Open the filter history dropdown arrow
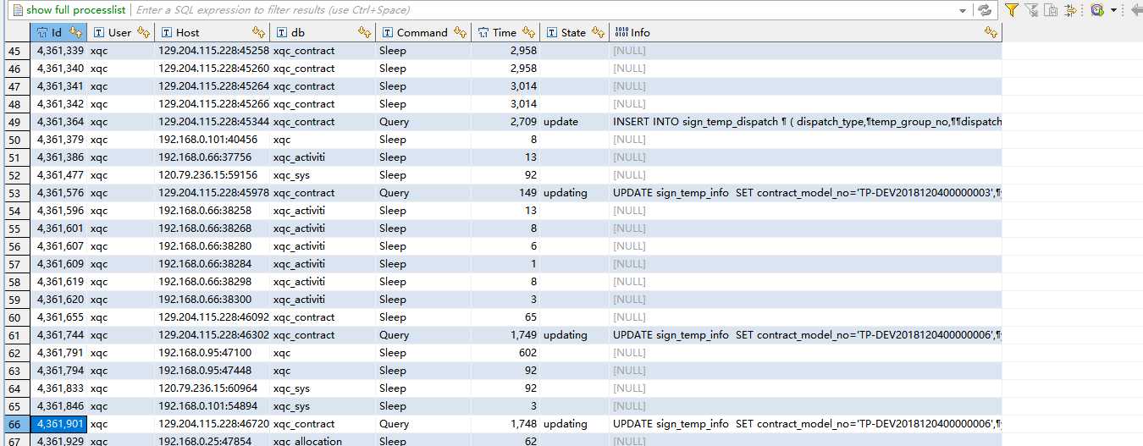1143x446 pixels. (1113, 11)
